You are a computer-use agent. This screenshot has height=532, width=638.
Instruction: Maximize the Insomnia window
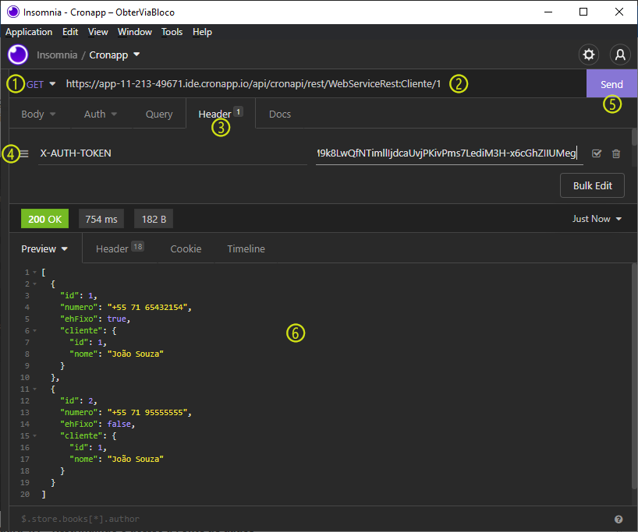(583, 12)
